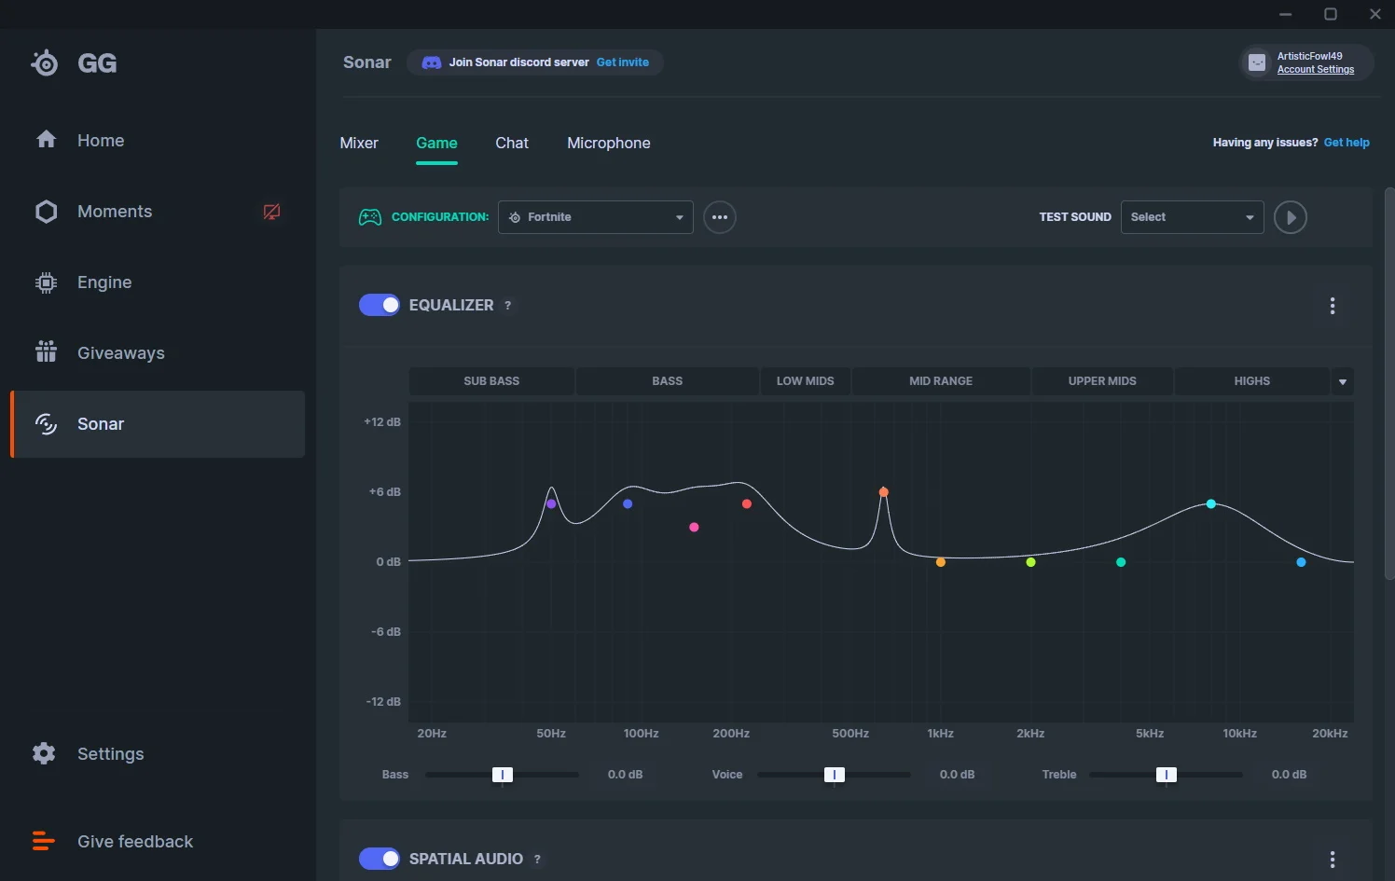Select the MID RANGE band button
This screenshot has height=881, width=1395.
point(941,381)
